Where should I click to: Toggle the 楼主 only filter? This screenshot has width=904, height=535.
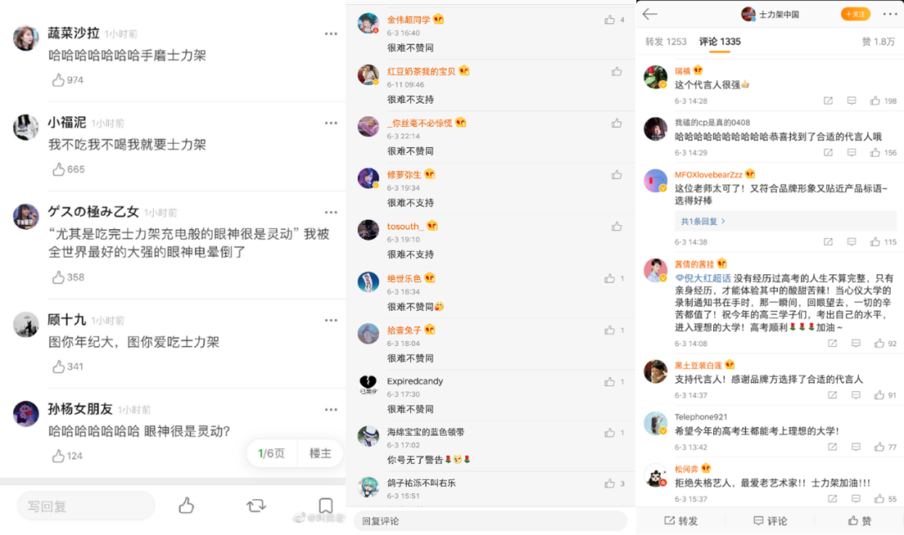(321, 454)
